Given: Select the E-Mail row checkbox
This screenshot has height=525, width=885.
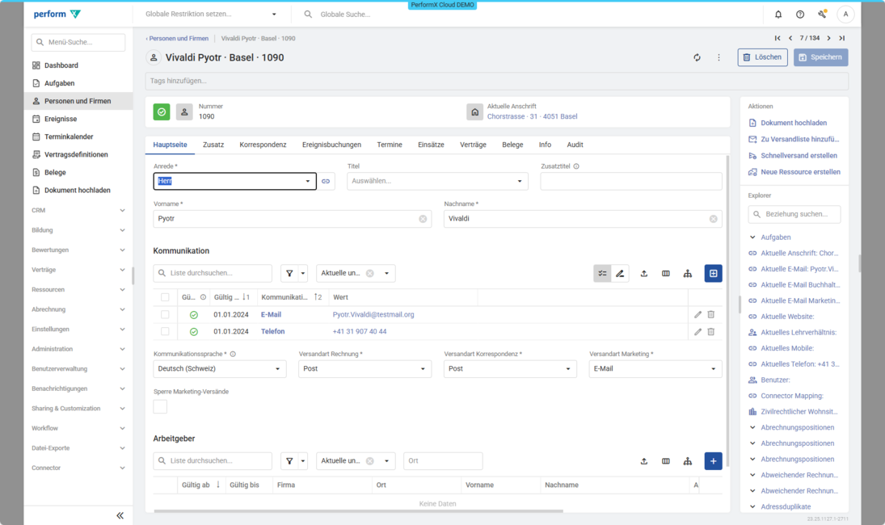Looking at the screenshot, I should pos(165,314).
